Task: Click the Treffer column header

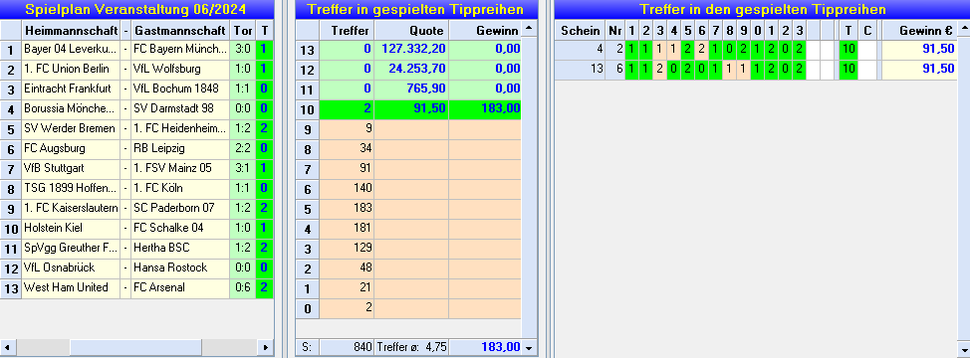Action: 347,30
